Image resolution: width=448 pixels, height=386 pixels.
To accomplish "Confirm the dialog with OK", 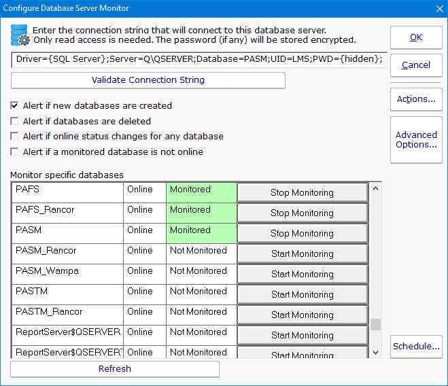I will (x=416, y=37).
